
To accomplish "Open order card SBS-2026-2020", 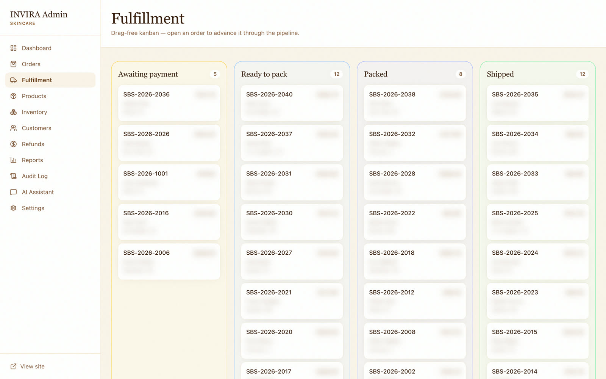I will point(292,341).
